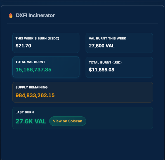Viewport: 165px width, 160px height.
Task: Click the VAL Burnt This Week label
Action: coord(107,38)
